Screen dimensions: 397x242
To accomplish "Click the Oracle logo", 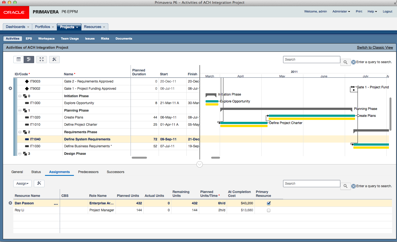I will click(x=14, y=12).
